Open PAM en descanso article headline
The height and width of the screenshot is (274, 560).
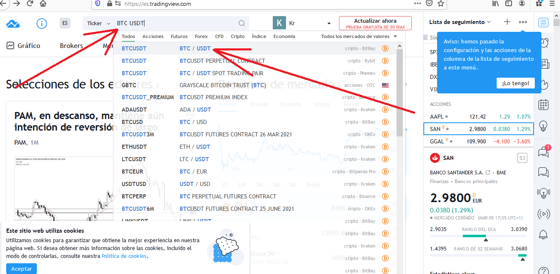click(89, 121)
